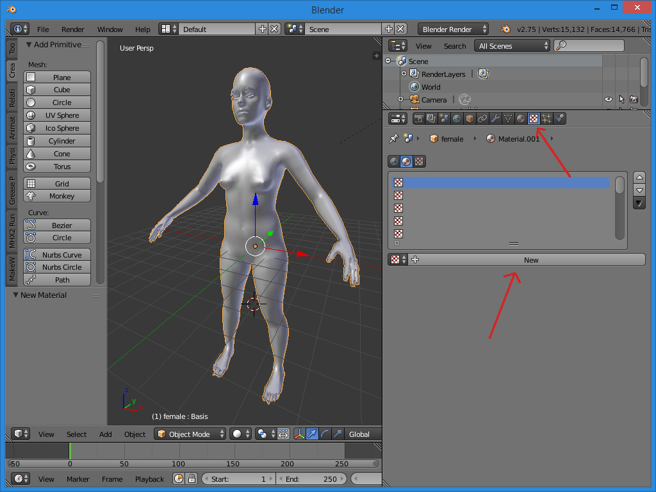
Task: Click the Object constraints chain icon
Action: (x=482, y=119)
